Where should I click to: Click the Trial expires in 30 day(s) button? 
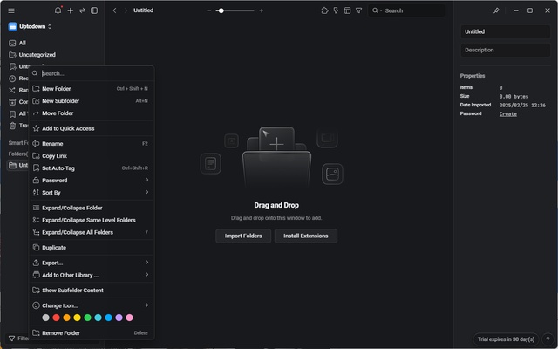(x=506, y=339)
